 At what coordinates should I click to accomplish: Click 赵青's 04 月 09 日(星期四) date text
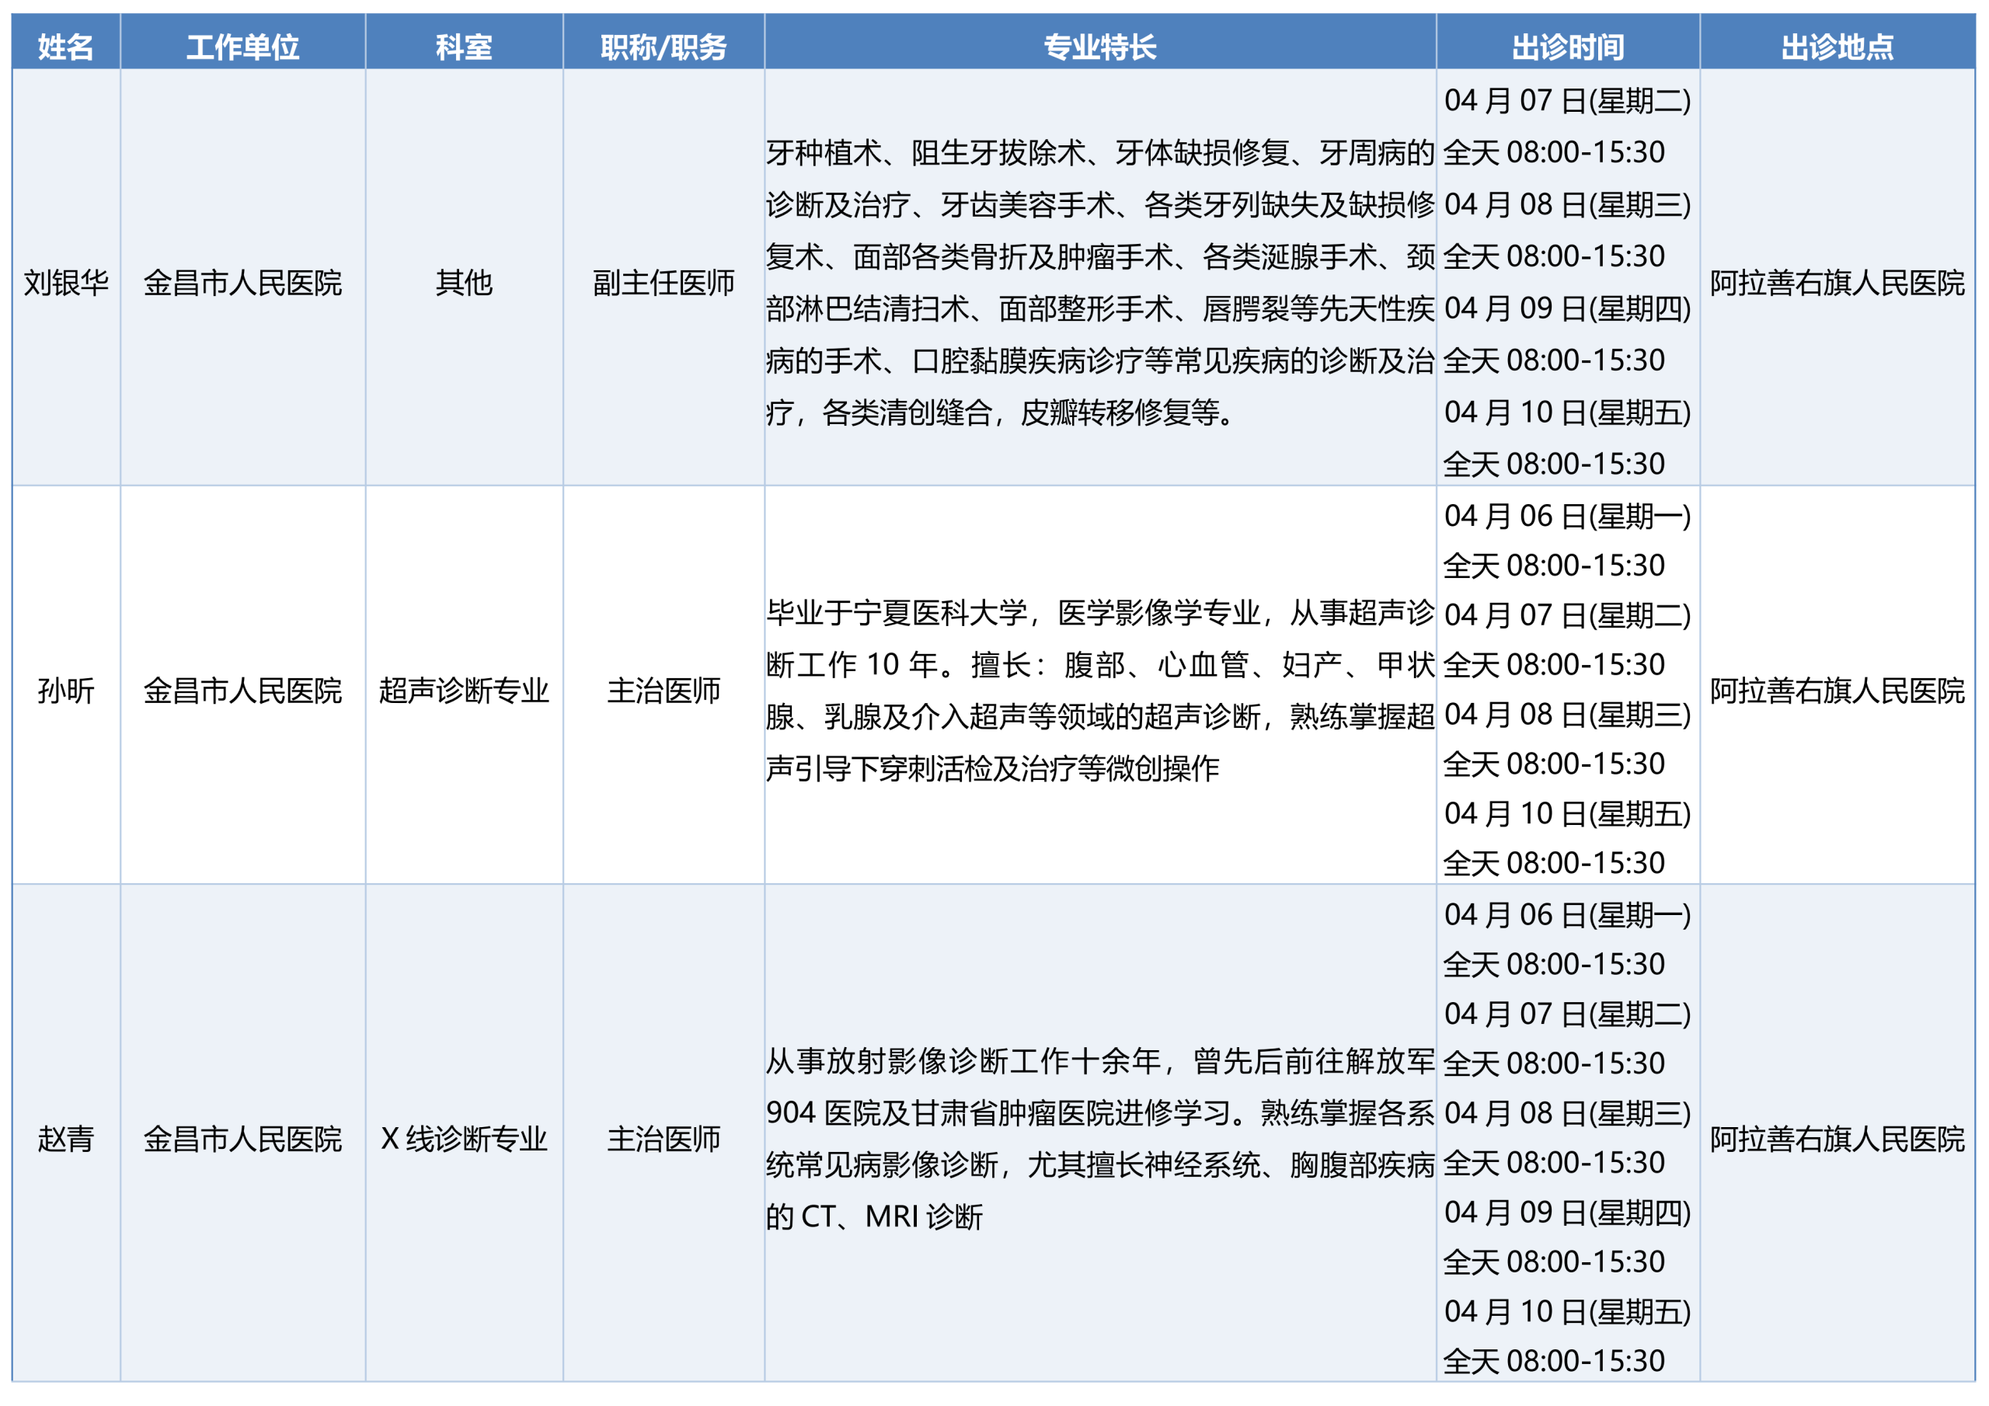1566,1212
